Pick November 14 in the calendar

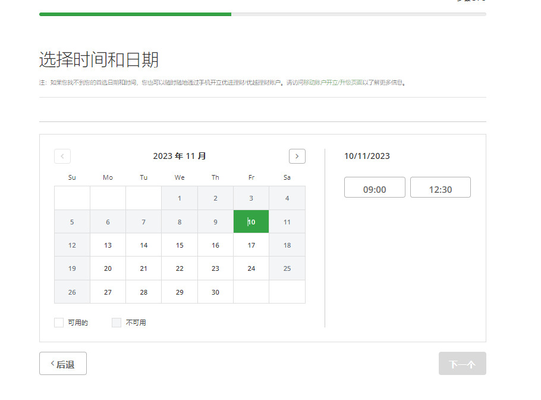click(144, 245)
